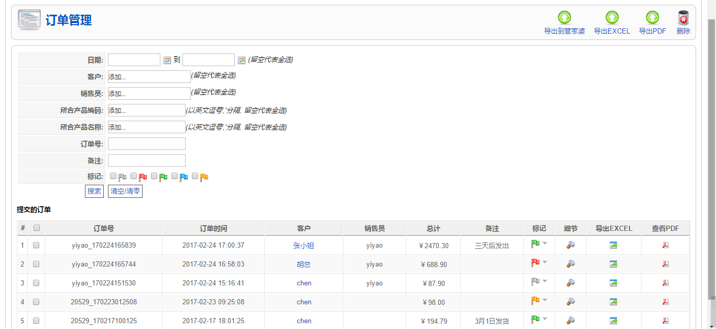Check the red flag filter checkbox
The width and height of the screenshot is (716, 329).
[134, 176]
